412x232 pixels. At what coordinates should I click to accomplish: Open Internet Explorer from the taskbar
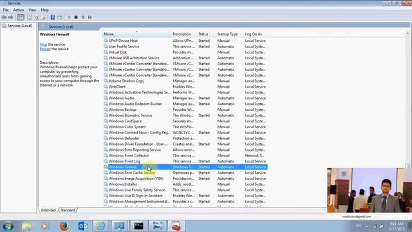coord(100,226)
